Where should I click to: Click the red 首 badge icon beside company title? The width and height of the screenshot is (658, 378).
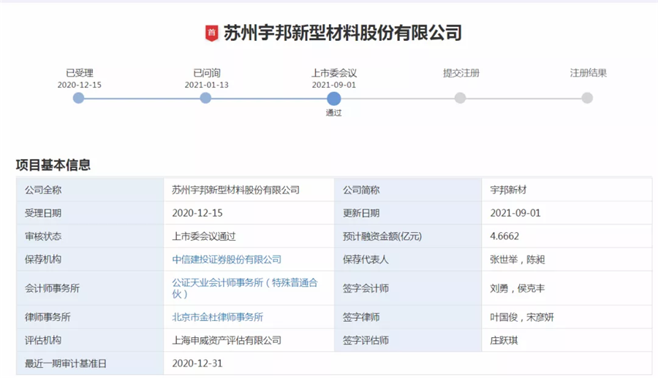211,33
